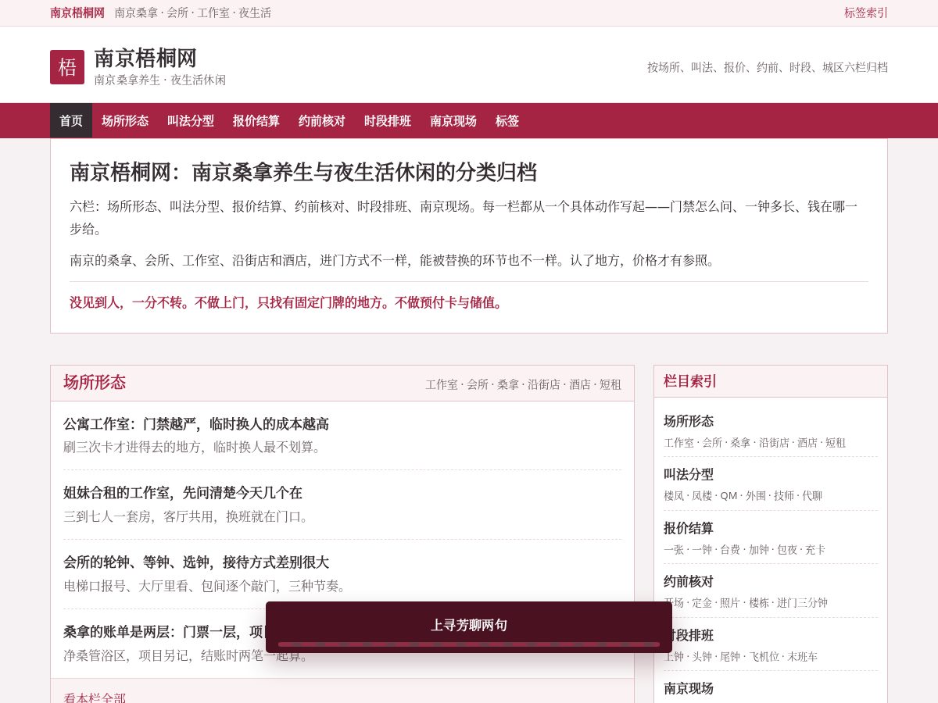Open article 桑拿的账单是两层

click(x=164, y=631)
